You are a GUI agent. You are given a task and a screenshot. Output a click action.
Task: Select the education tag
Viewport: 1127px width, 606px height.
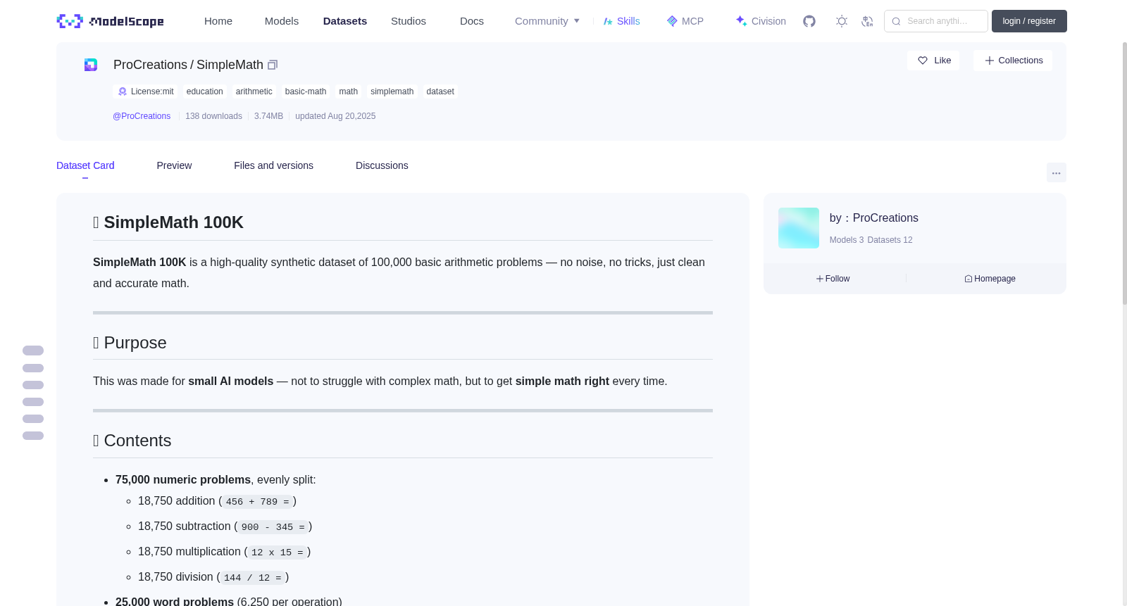coord(205,91)
